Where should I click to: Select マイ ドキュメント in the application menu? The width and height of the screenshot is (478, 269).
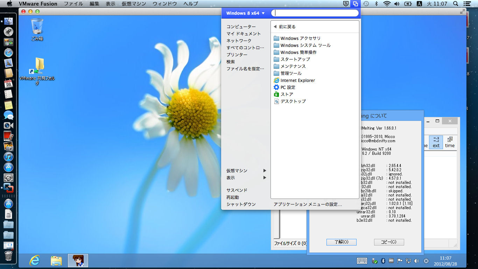244,34
